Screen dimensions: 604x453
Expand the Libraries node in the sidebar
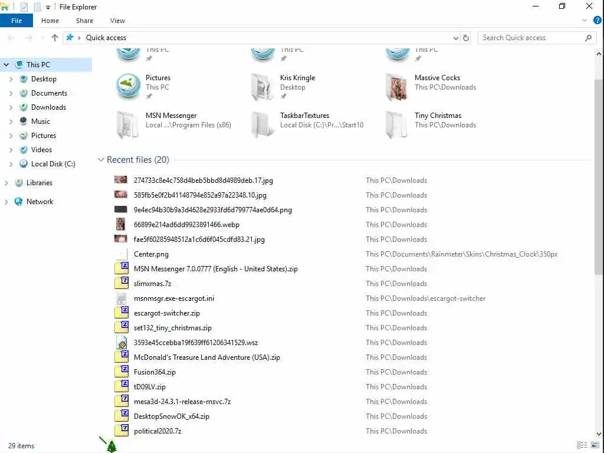pos(6,183)
